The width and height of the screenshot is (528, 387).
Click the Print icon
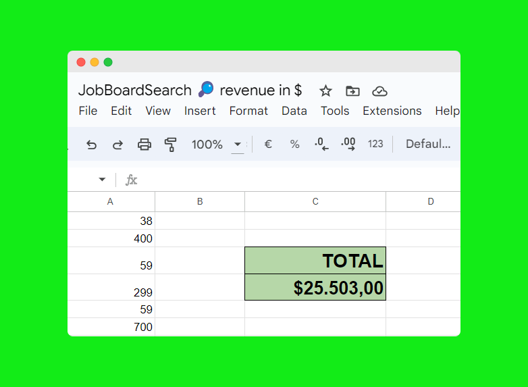pos(144,145)
